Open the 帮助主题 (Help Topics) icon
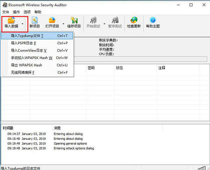 click(153, 22)
